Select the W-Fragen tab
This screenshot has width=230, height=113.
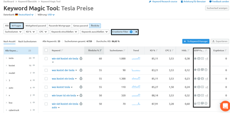(x=17, y=26)
